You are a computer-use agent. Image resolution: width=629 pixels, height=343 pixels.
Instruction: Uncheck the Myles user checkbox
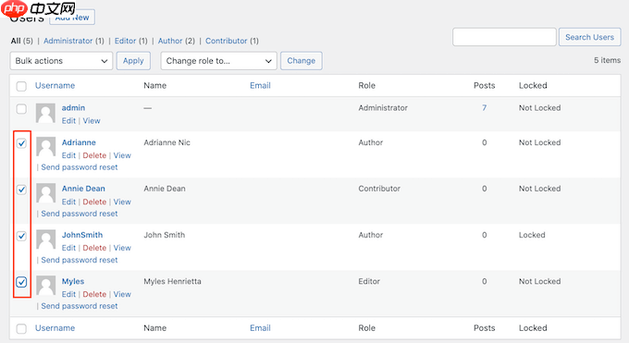click(21, 282)
